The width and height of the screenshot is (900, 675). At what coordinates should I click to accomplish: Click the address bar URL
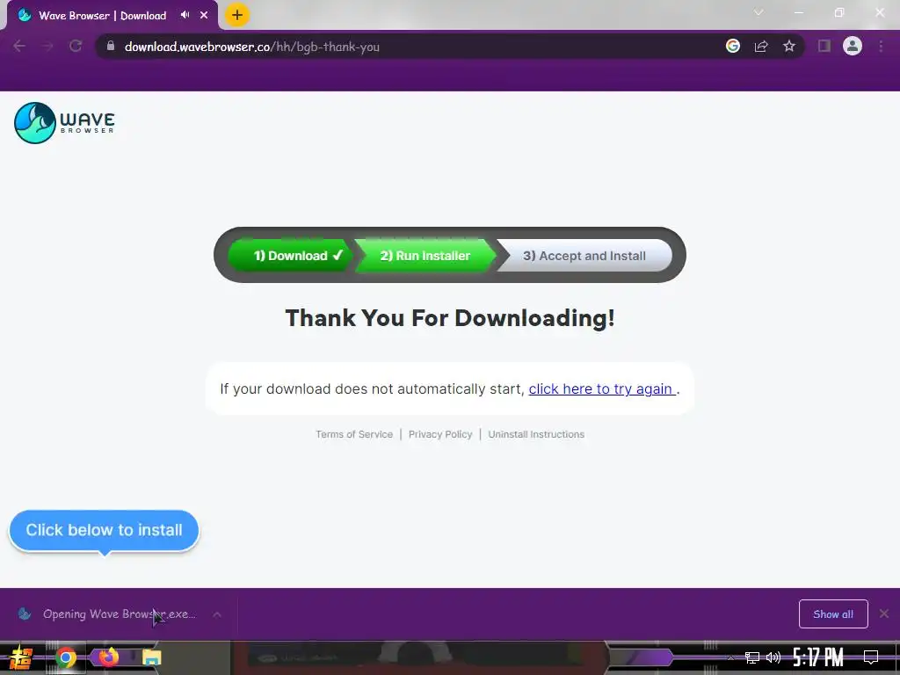tap(252, 47)
